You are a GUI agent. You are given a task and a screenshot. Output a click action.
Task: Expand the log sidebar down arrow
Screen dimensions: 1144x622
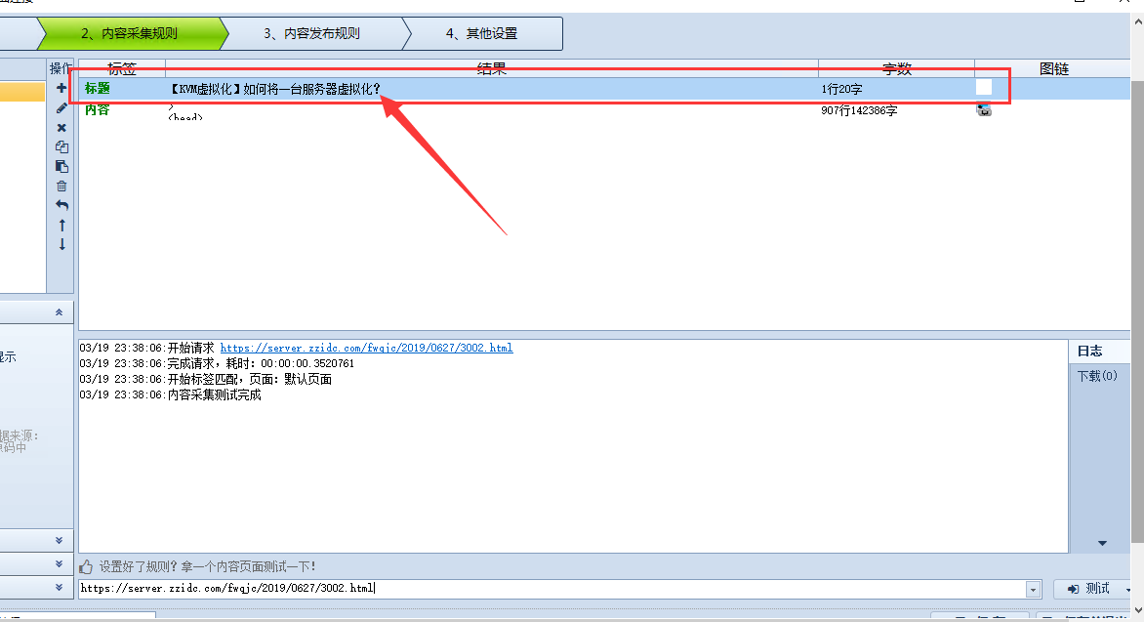point(1102,543)
